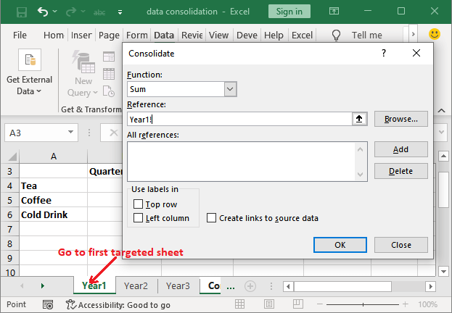Open the Page Layout ribbon tab
This screenshot has width=452, height=313.
(x=109, y=35)
